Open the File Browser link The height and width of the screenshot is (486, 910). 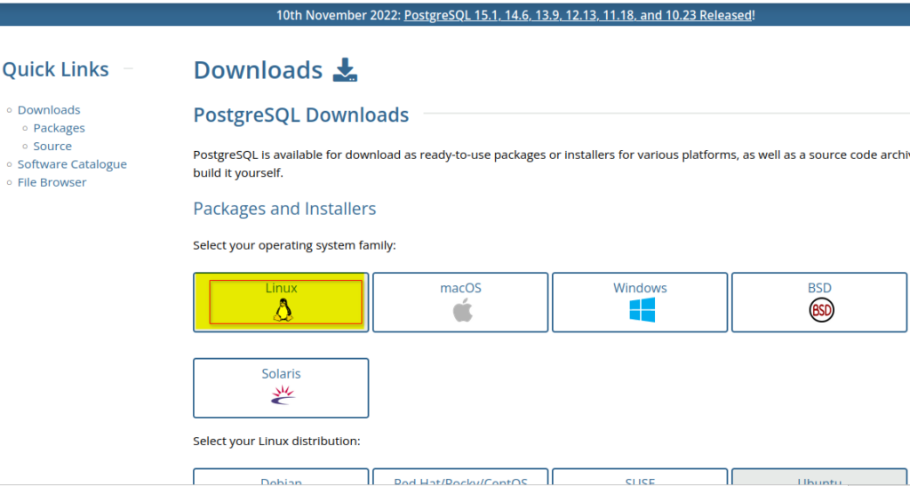(x=52, y=181)
